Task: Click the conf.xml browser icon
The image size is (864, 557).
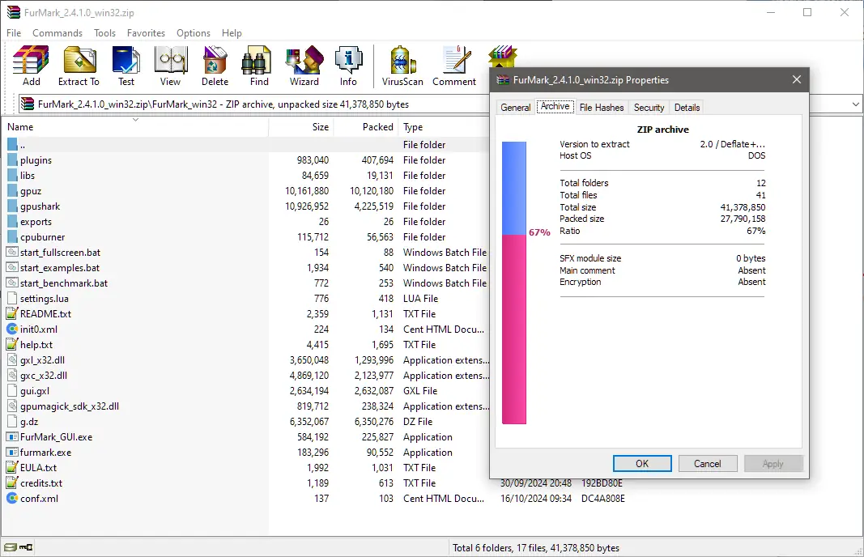Action: click(12, 498)
